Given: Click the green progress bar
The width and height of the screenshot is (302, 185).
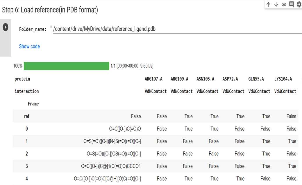Looking at the screenshot, I should coord(67,66).
